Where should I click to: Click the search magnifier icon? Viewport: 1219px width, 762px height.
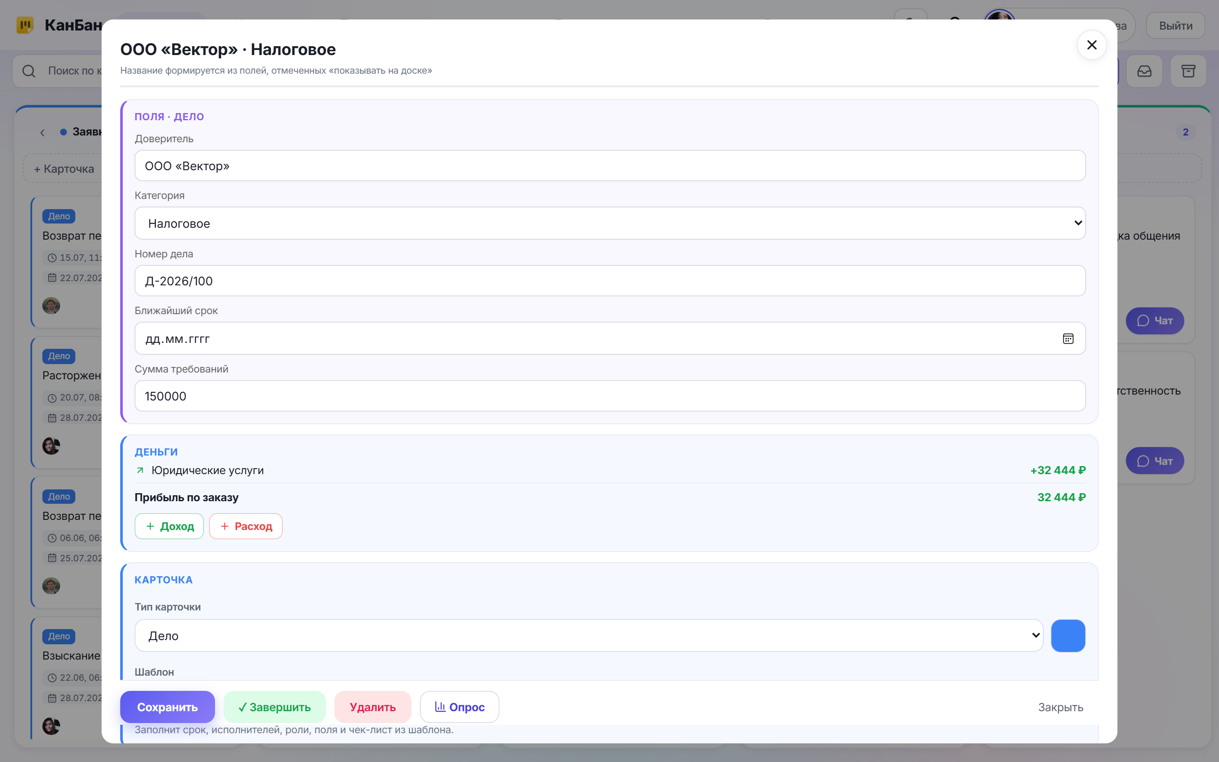[x=29, y=71]
